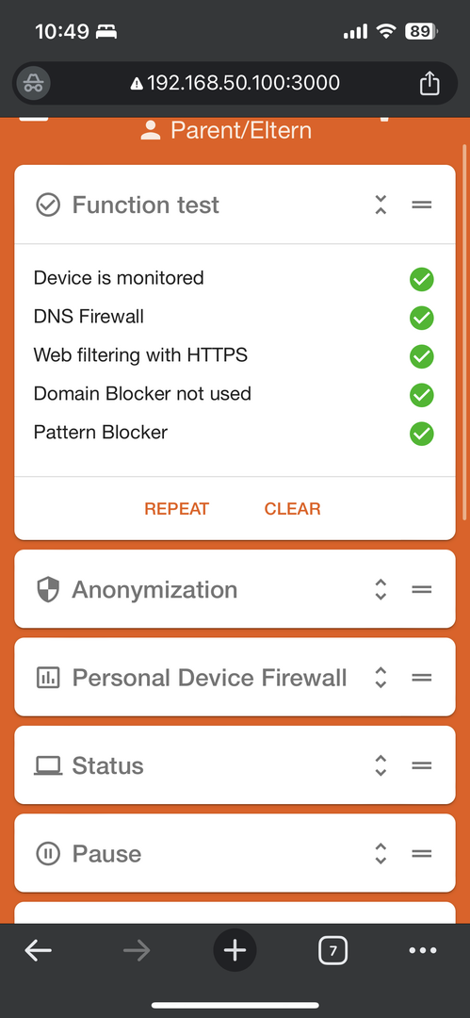Expand the Anonymization card
Viewport: 470px width, 1018px height.
(381, 589)
